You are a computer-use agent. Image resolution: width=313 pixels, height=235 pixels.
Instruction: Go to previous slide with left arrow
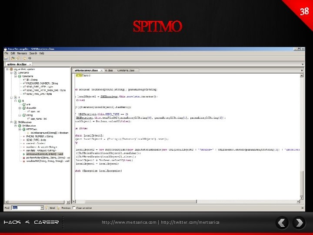[282, 223]
